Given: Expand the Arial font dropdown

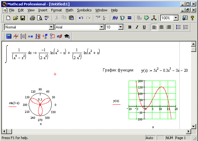Looking at the screenshot, I should (x=102, y=27).
